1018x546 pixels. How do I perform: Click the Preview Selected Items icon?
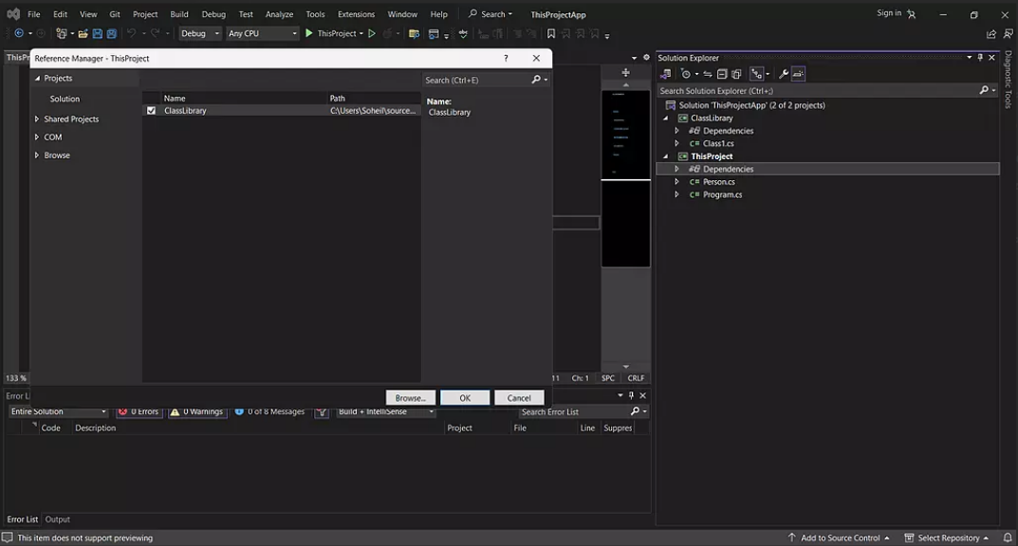click(x=798, y=74)
